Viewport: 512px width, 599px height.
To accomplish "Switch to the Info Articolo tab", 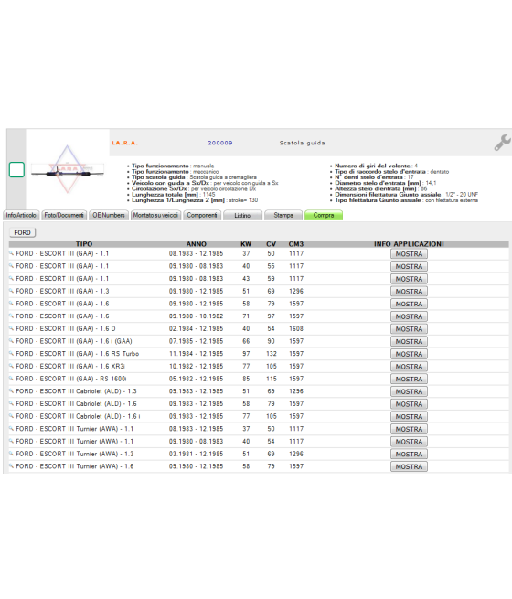I will pyautogui.click(x=21, y=216).
